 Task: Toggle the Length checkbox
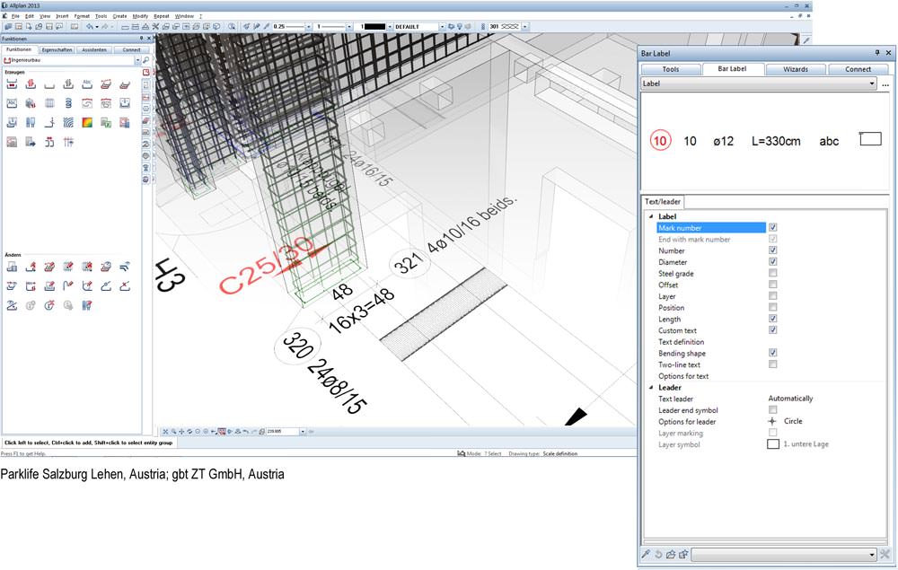pyautogui.click(x=772, y=319)
